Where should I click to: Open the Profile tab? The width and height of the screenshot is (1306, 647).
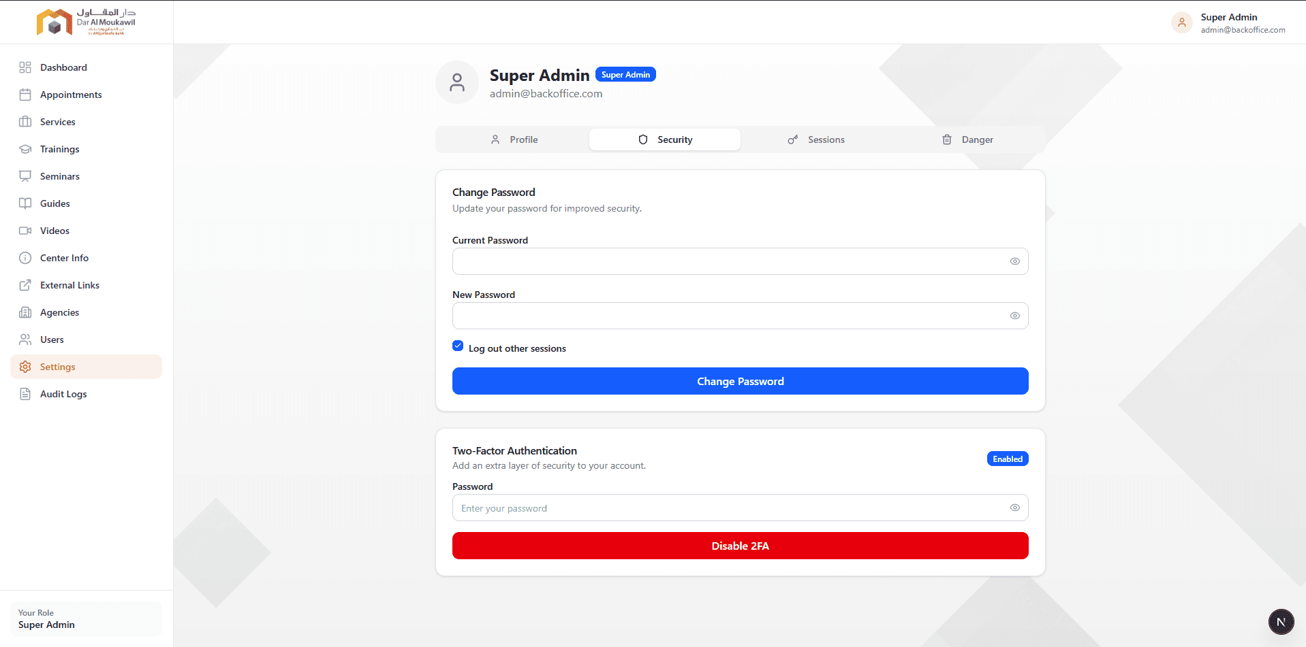tap(514, 139)
